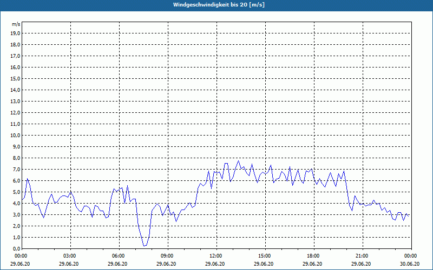The width and height of the screenshot is (433, 270).
Task: Select the 18,0 y-axis tick label
Action: [x=15, y=45]
